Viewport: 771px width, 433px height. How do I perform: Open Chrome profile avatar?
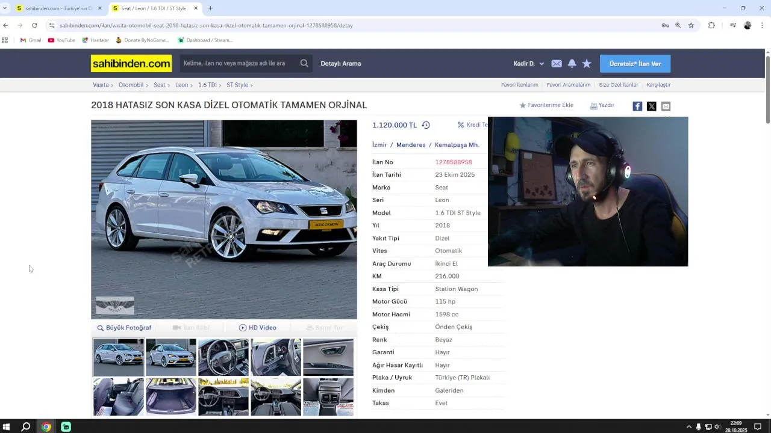click(x=748, y=25)
